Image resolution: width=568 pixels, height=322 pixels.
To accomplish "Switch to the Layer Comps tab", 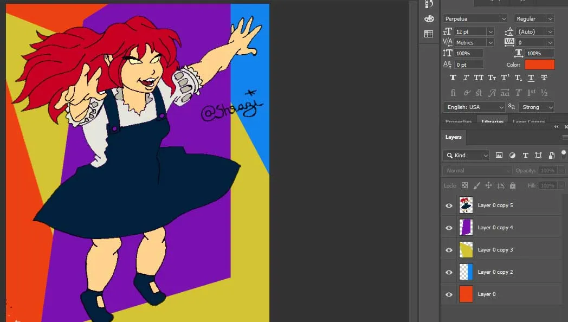I will pyautogui.click(x=529, y=121).
